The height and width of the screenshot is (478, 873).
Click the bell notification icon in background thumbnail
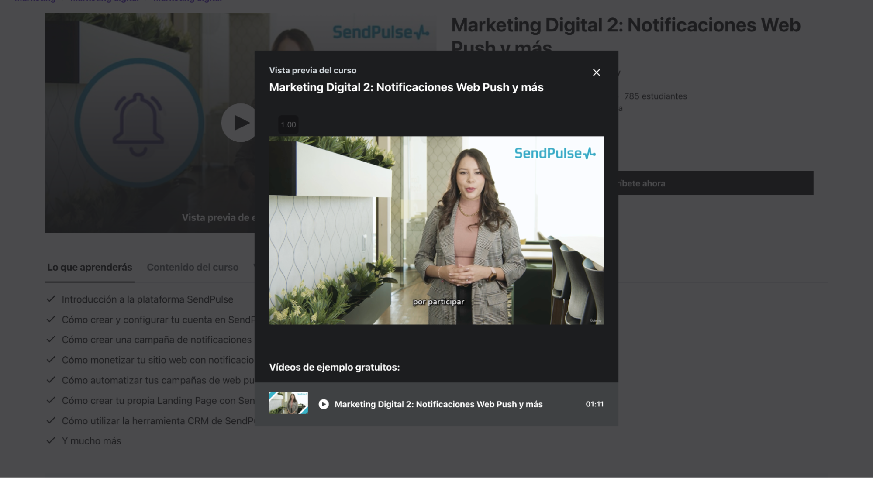[138, 124]
